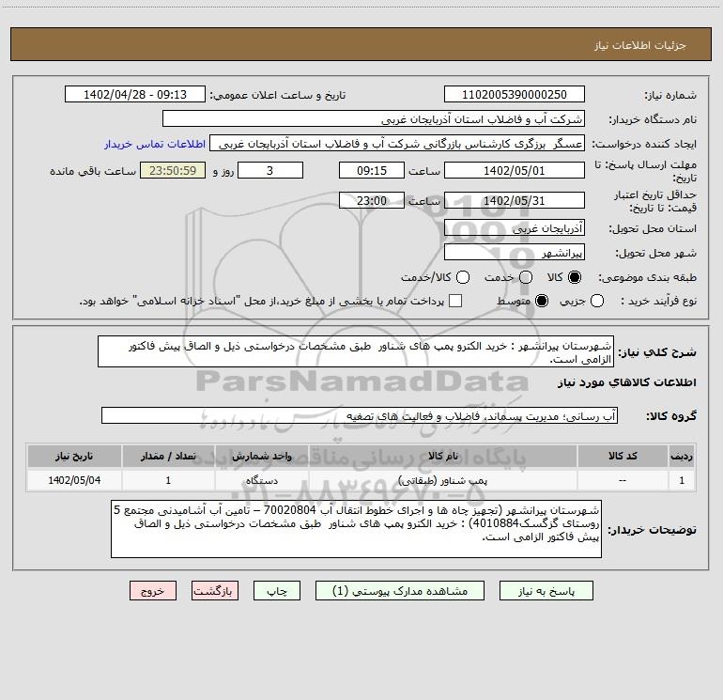
Task: Click the ردیف column header
Action: pyautogui.click(x=682, y=457)
